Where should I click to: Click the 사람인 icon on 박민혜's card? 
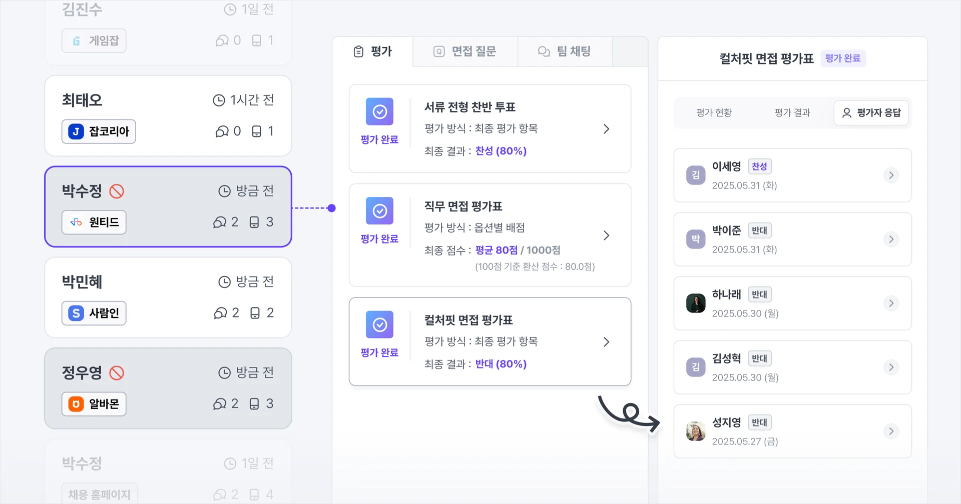tap(76, 313)
